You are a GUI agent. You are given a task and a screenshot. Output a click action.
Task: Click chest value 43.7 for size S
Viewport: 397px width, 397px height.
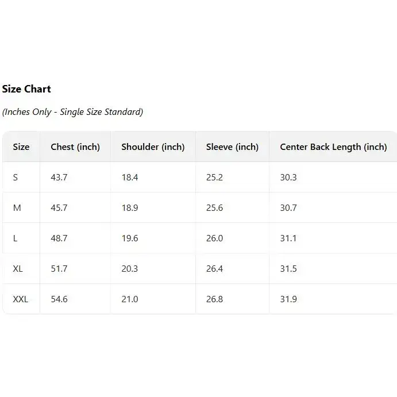pos(59,178)
